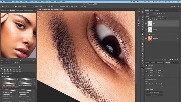Select the Pen tool
Image resolution: width=181 pixels, height=102 pixels.
point(143,49)
